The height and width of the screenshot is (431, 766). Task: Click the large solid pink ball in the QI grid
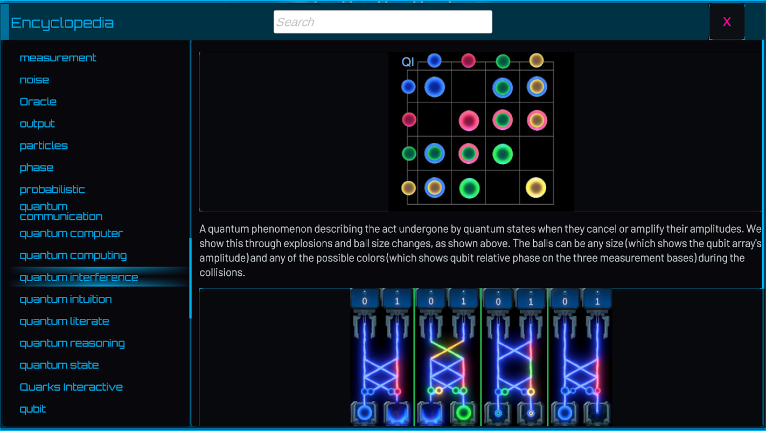coord(469,121)
